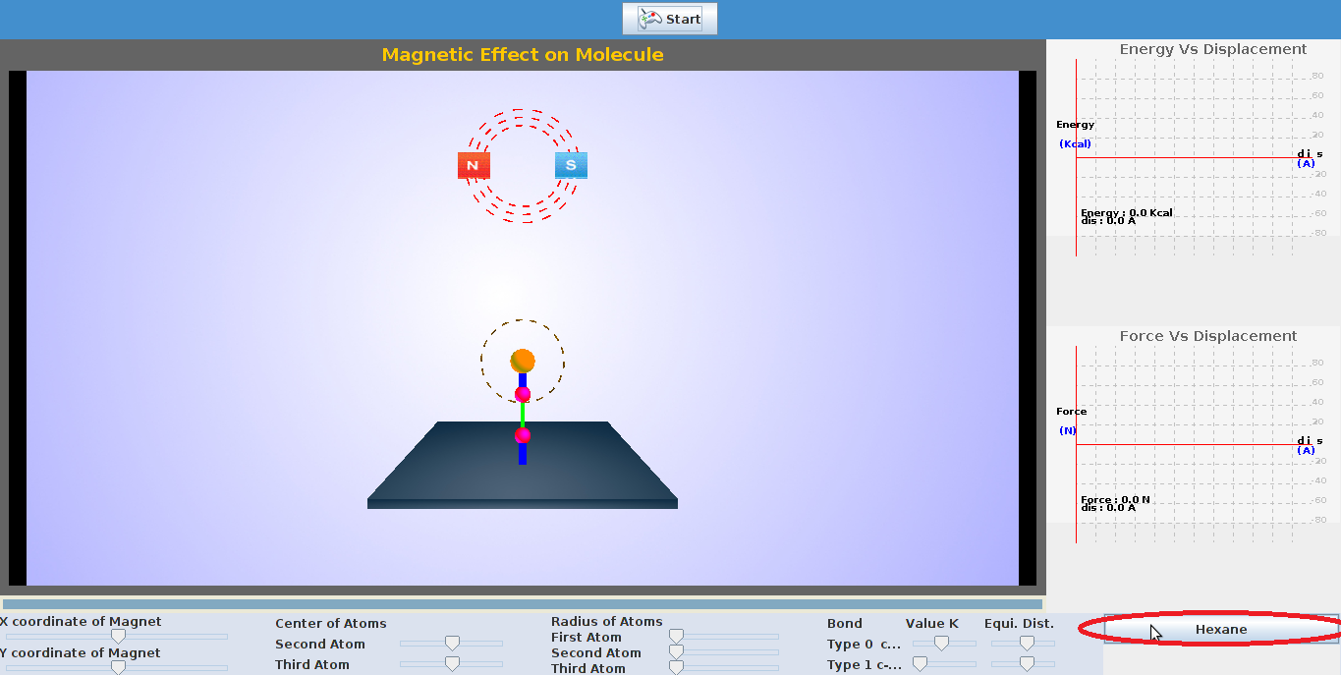
Task: Click Type 1 bond Equi. Dist. slider
Action: (x=1027, y=664)
